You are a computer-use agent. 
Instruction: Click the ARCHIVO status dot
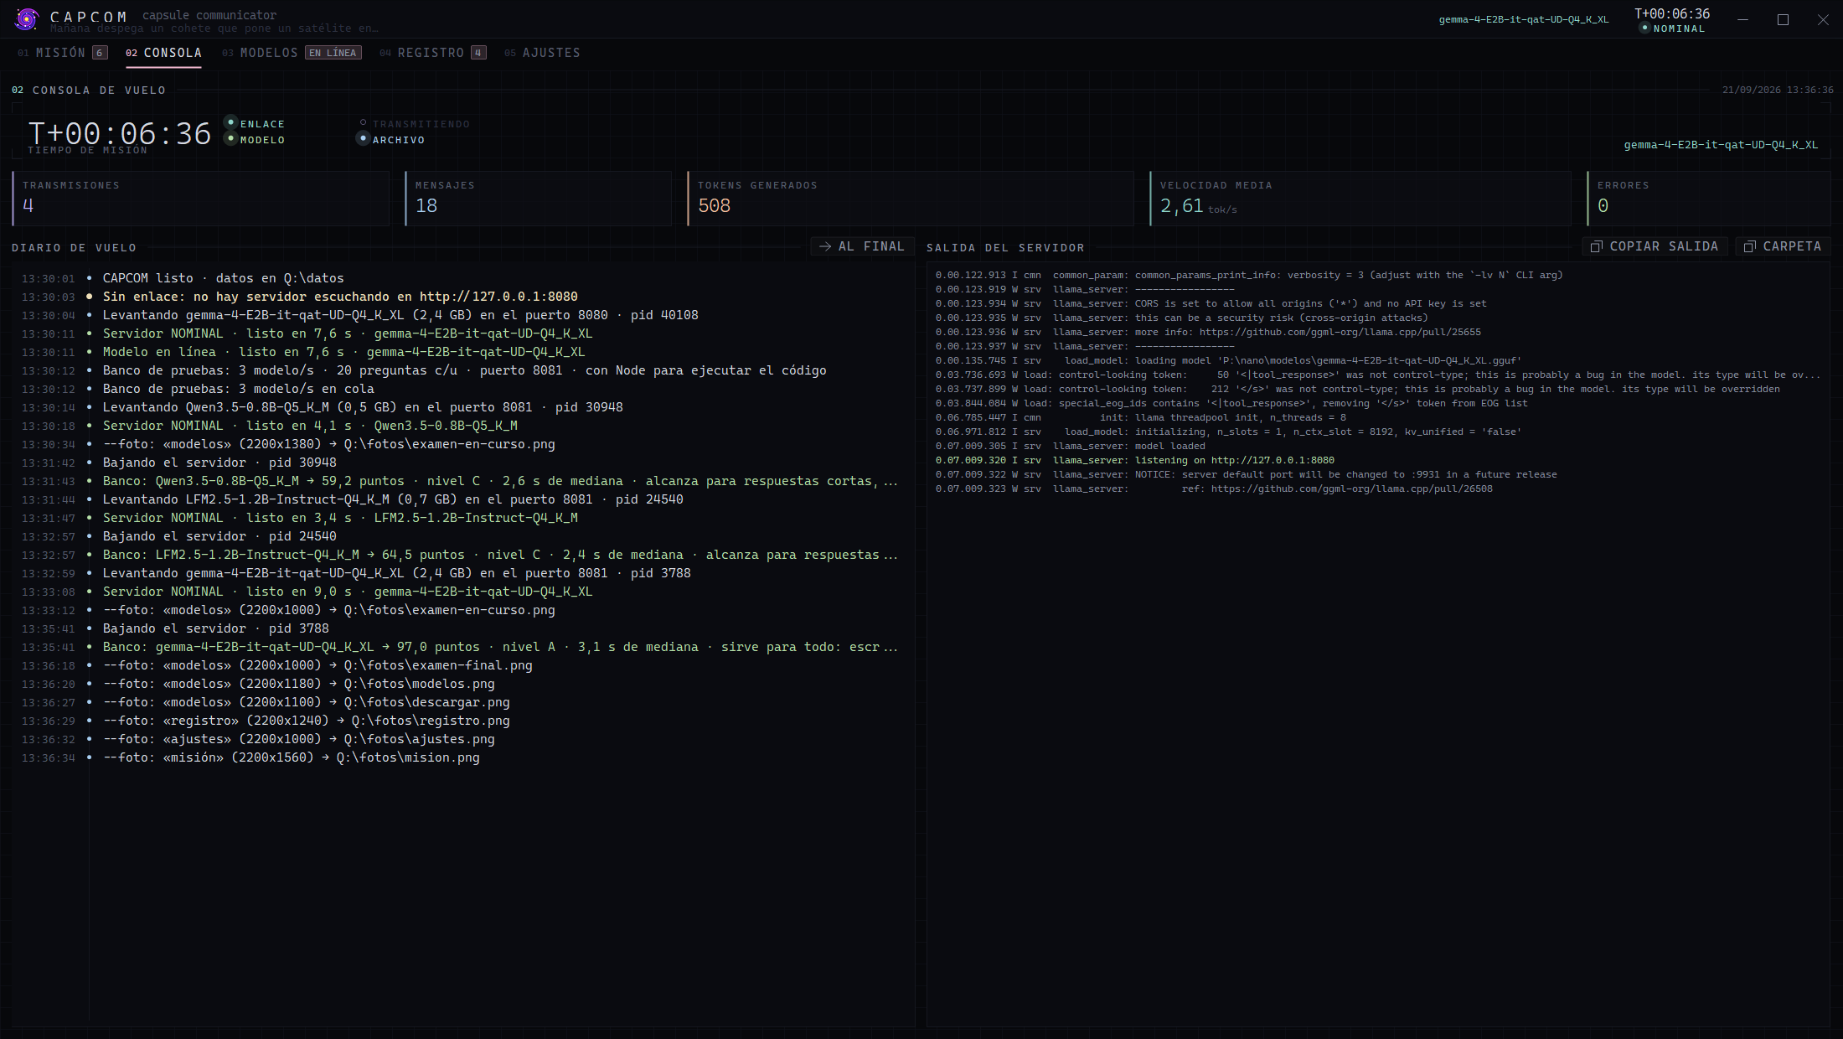[x=363, y=138]
